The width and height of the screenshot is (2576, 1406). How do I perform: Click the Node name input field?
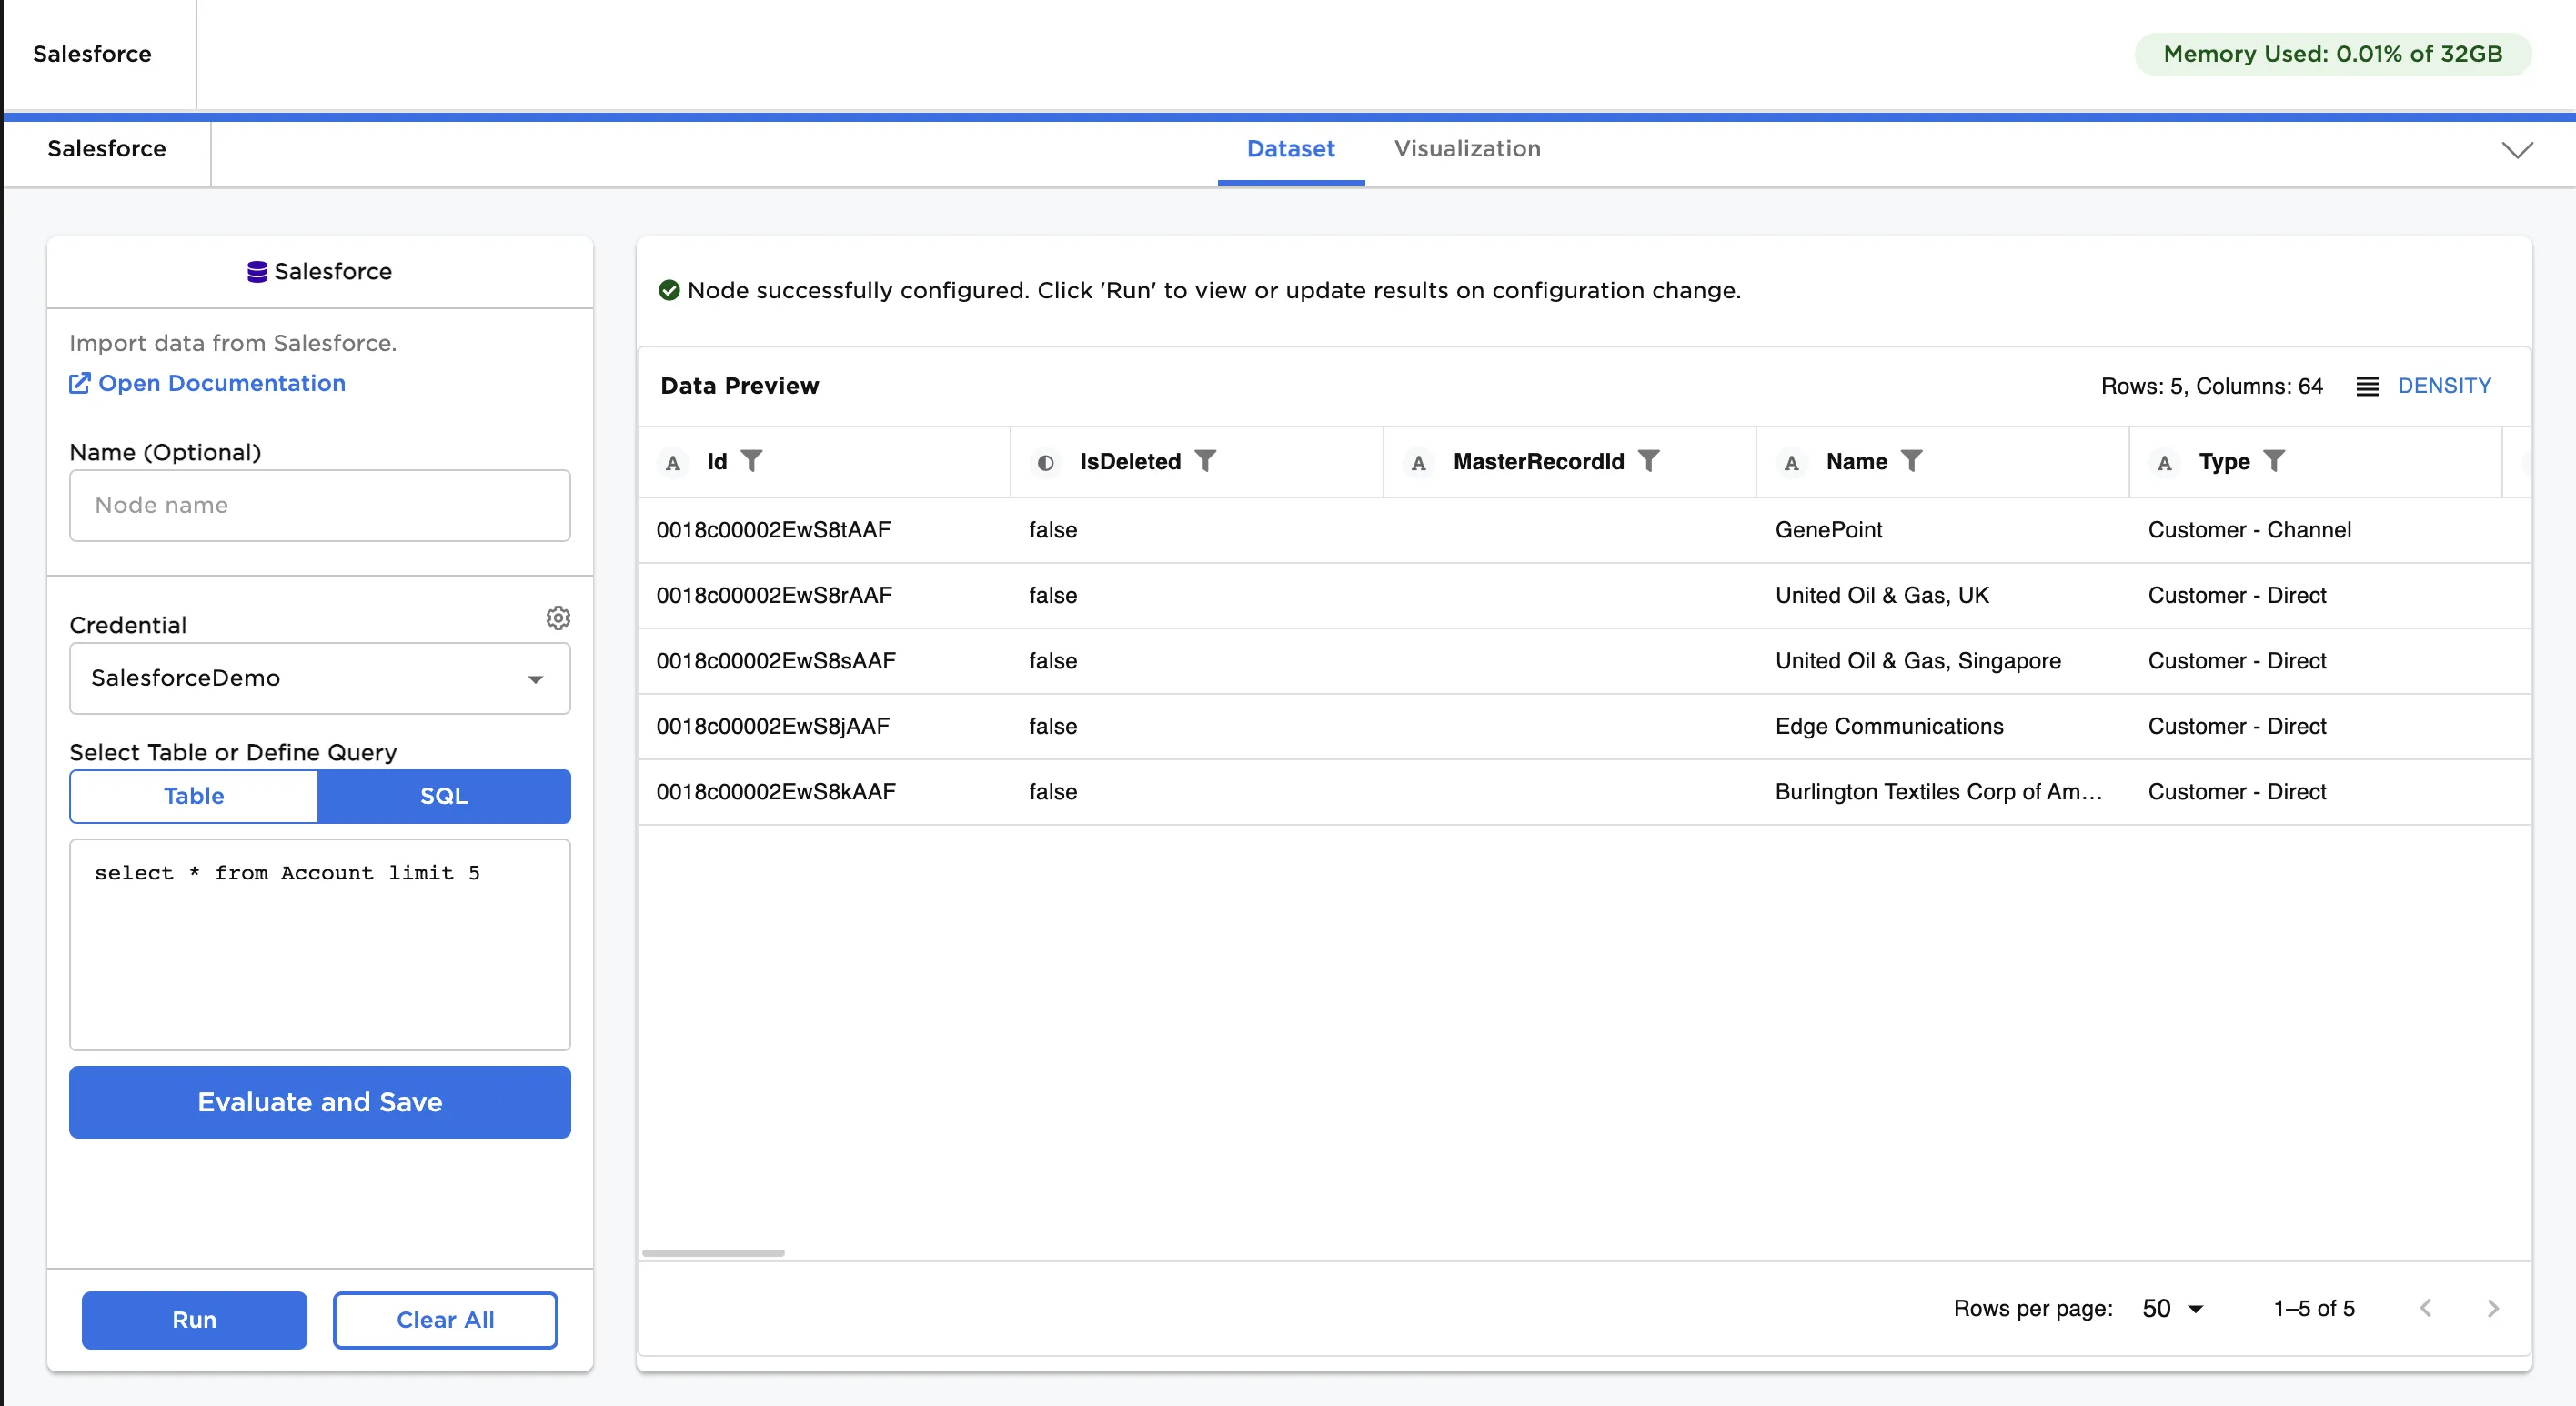[x=319, y=505]
